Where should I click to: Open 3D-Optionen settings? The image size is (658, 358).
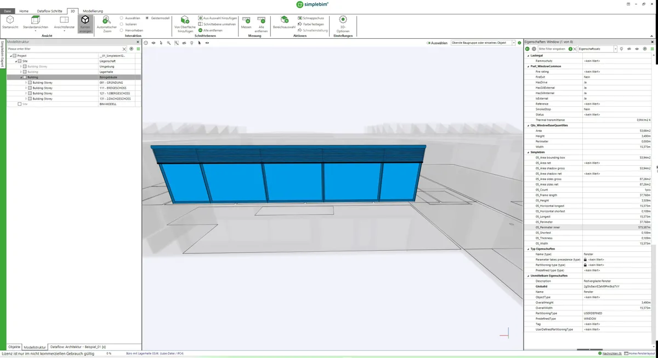(x=343, y=24)
